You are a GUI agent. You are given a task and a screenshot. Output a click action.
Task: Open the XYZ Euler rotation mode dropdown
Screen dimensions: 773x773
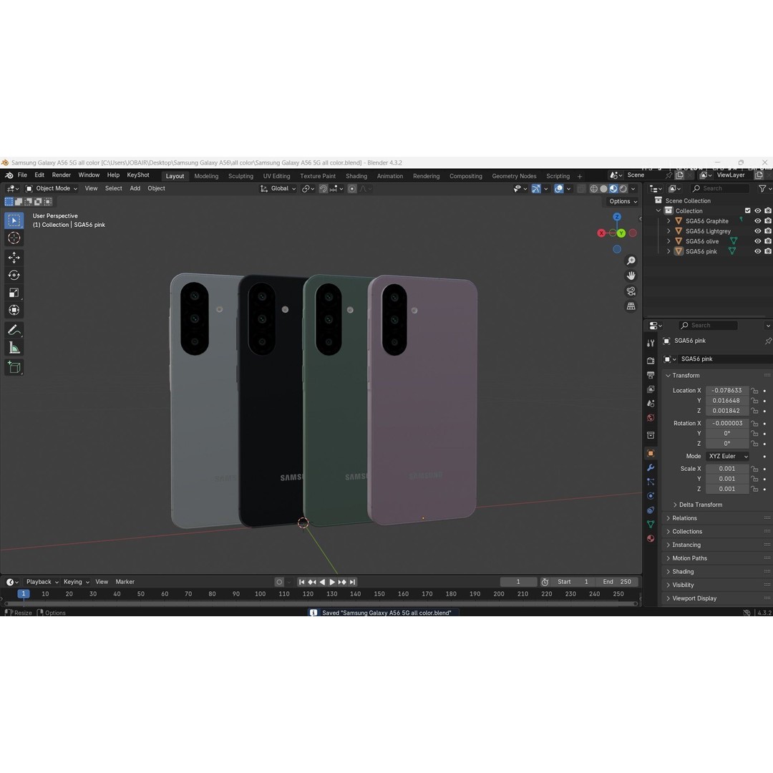tap(727, 456)
